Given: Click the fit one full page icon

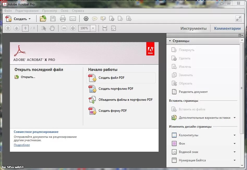Looking at the screenshot, I should pyautogui.click(x=113, y=28).
